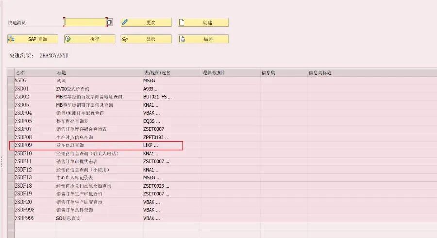Select the ZSDF08 quickview name
The width and height of the screenshot is (437, 238).
[x=23, y=137]
